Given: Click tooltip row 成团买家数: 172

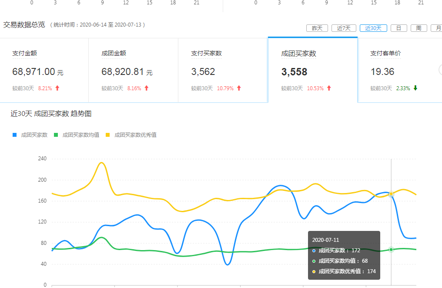Looking at the screenshot, I should (336, 251).
